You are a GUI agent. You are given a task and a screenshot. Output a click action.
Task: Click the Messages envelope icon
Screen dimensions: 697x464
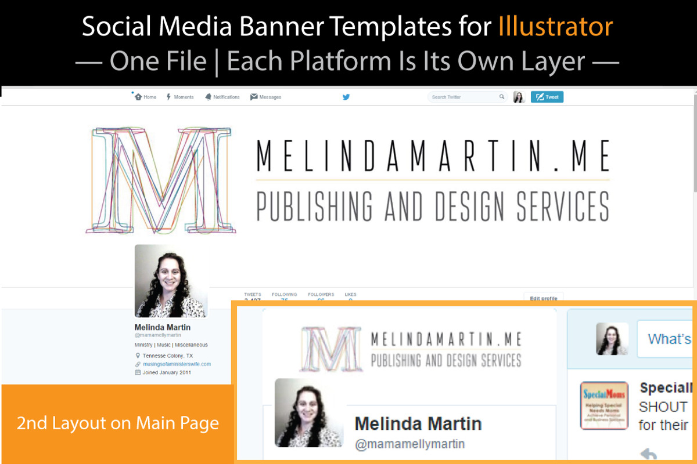coord(254,97)
